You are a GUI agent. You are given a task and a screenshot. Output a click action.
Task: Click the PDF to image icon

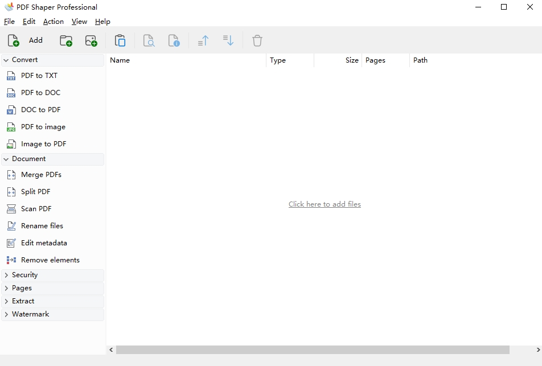click(x=11, y=127)
